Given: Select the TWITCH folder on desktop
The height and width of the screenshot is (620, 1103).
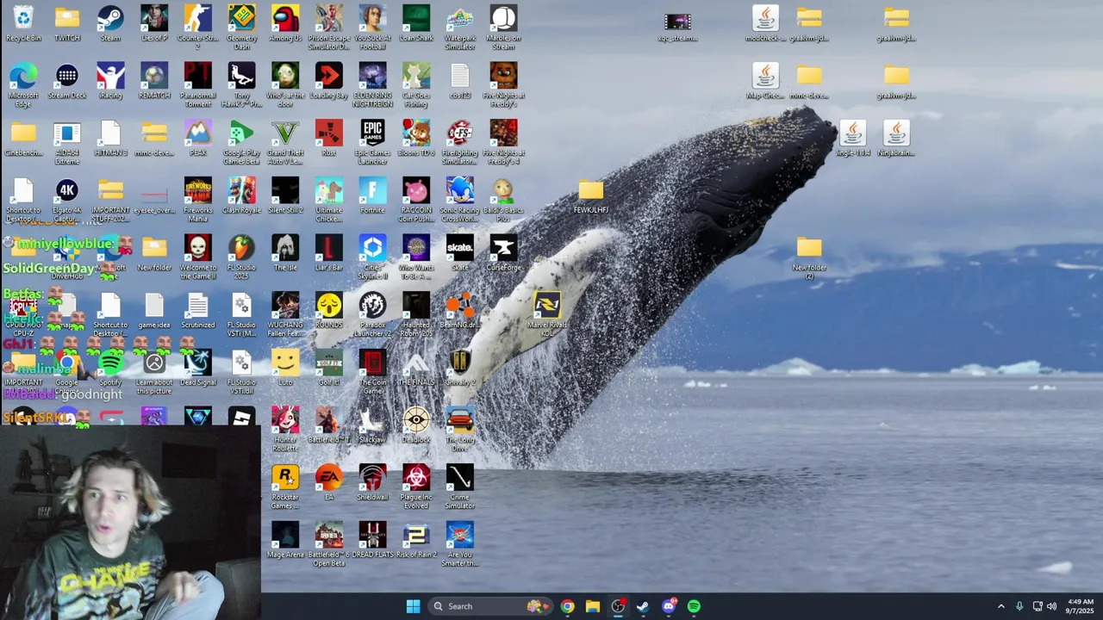Looking at the screenshot, I should 67,23.
